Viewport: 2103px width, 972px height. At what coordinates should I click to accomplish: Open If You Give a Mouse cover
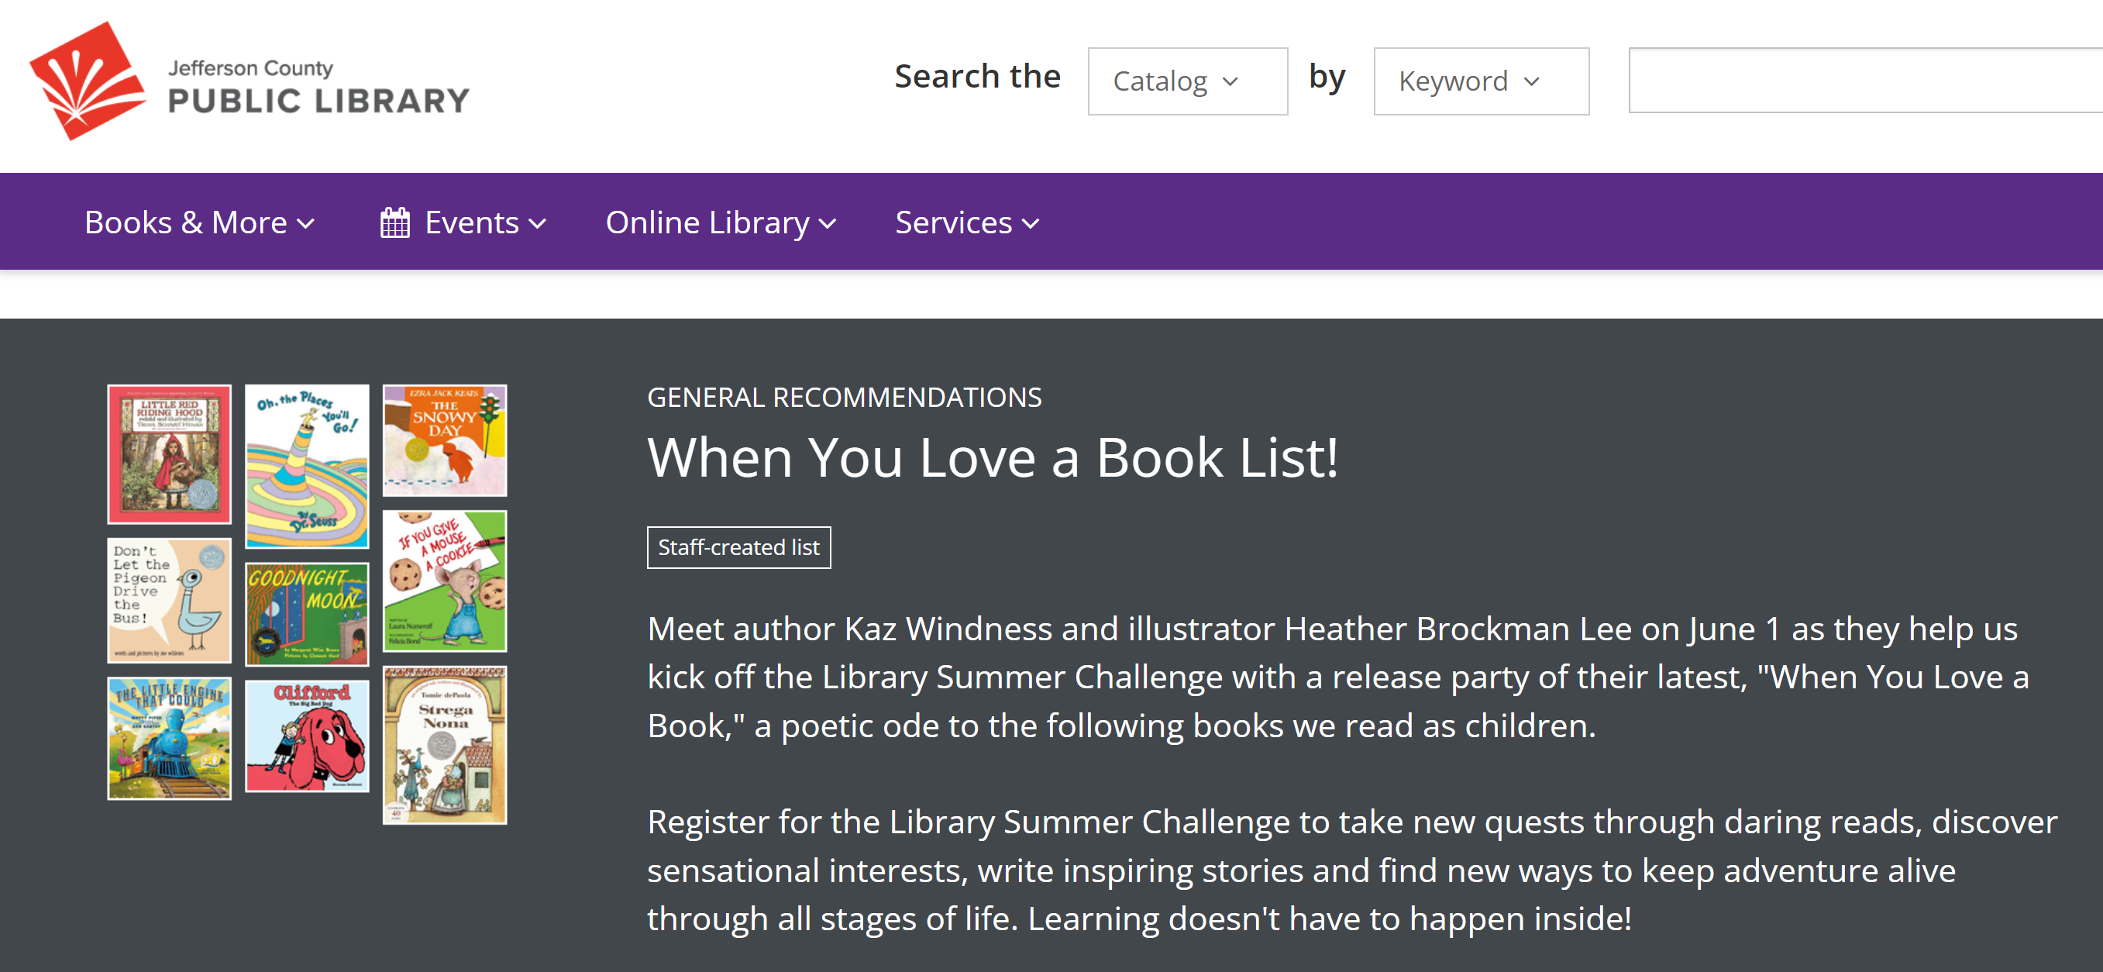coord(445,581)
